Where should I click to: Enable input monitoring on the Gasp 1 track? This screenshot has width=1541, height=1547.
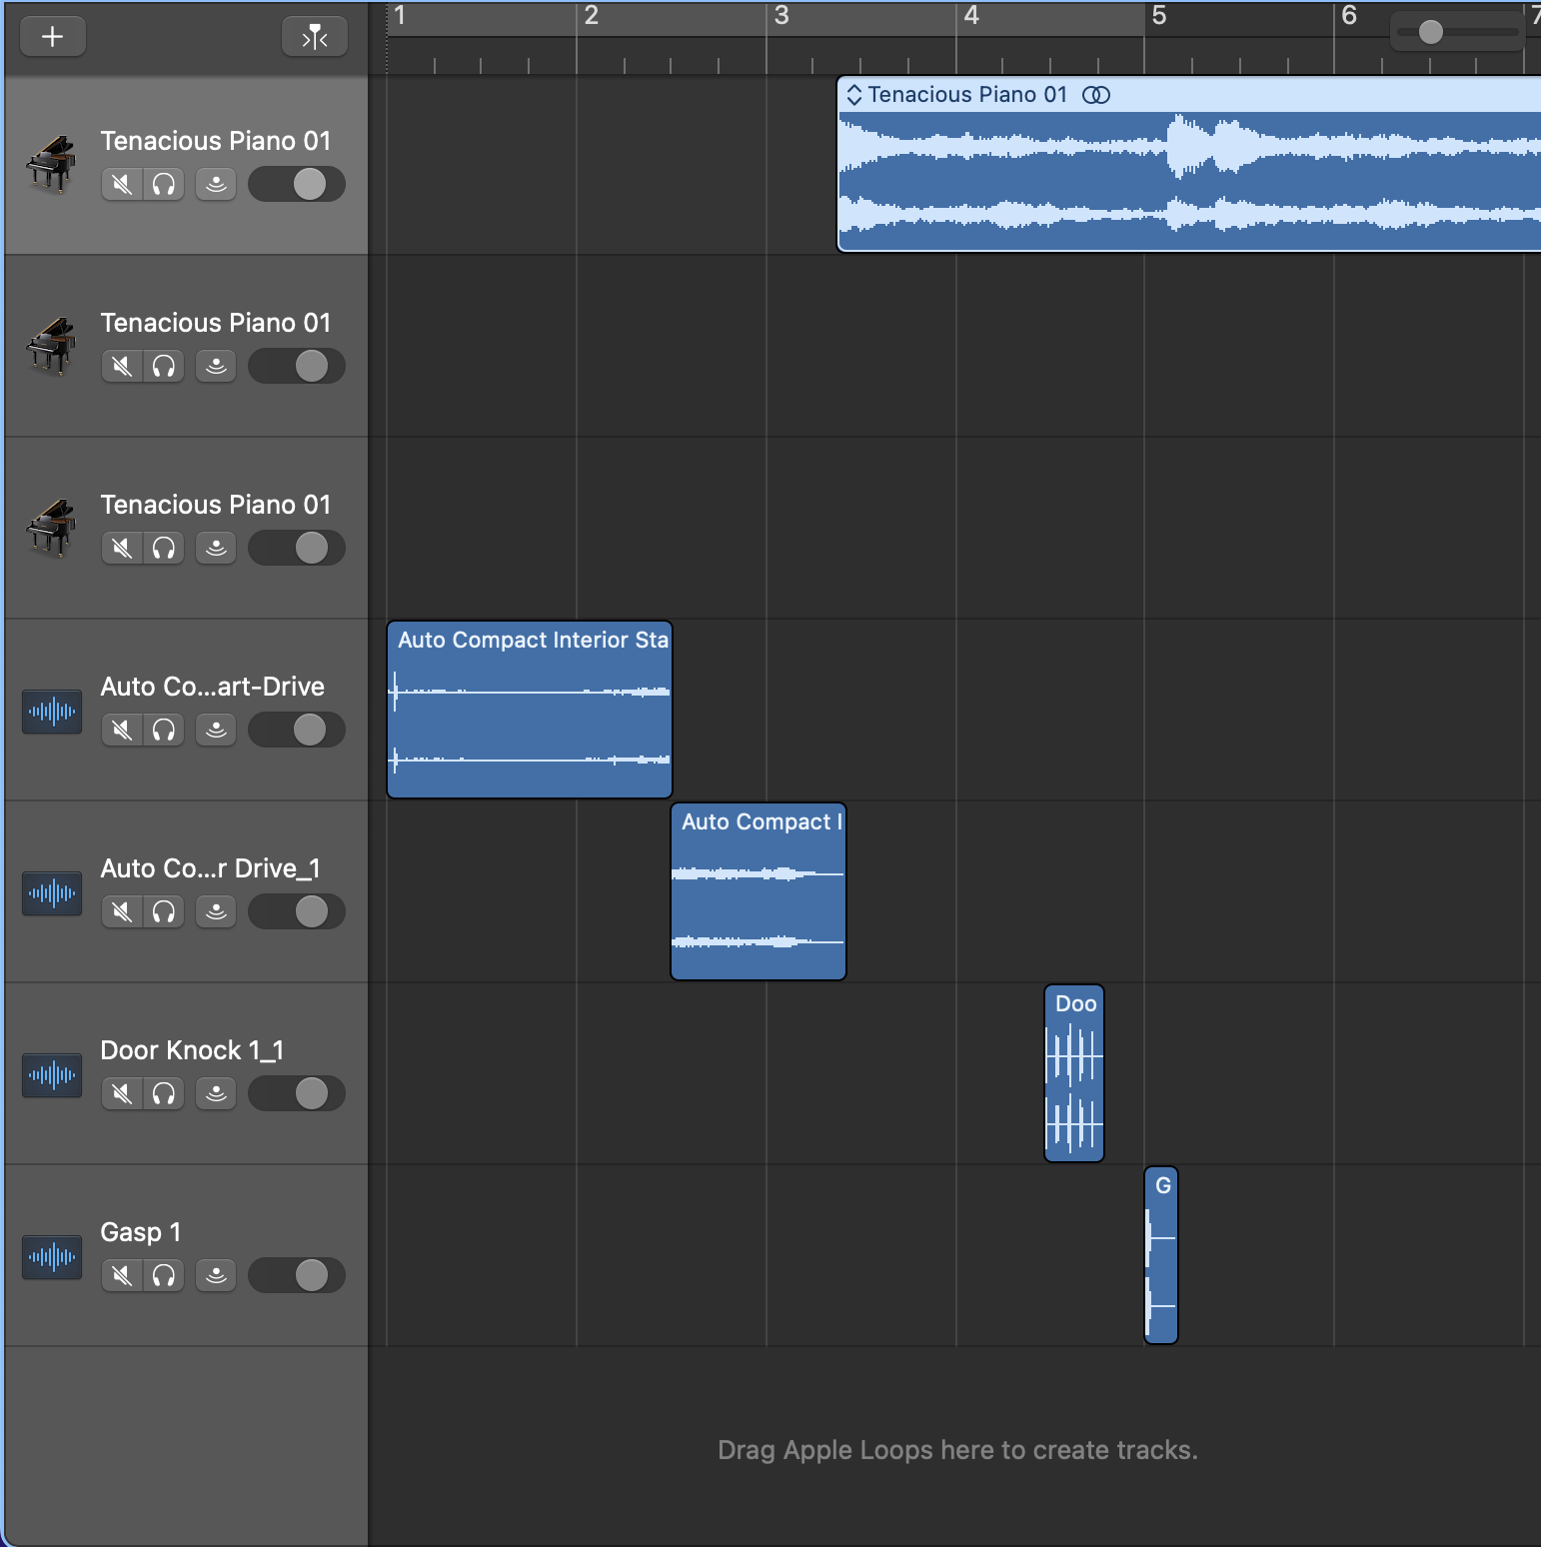[x=216, y=1276]
